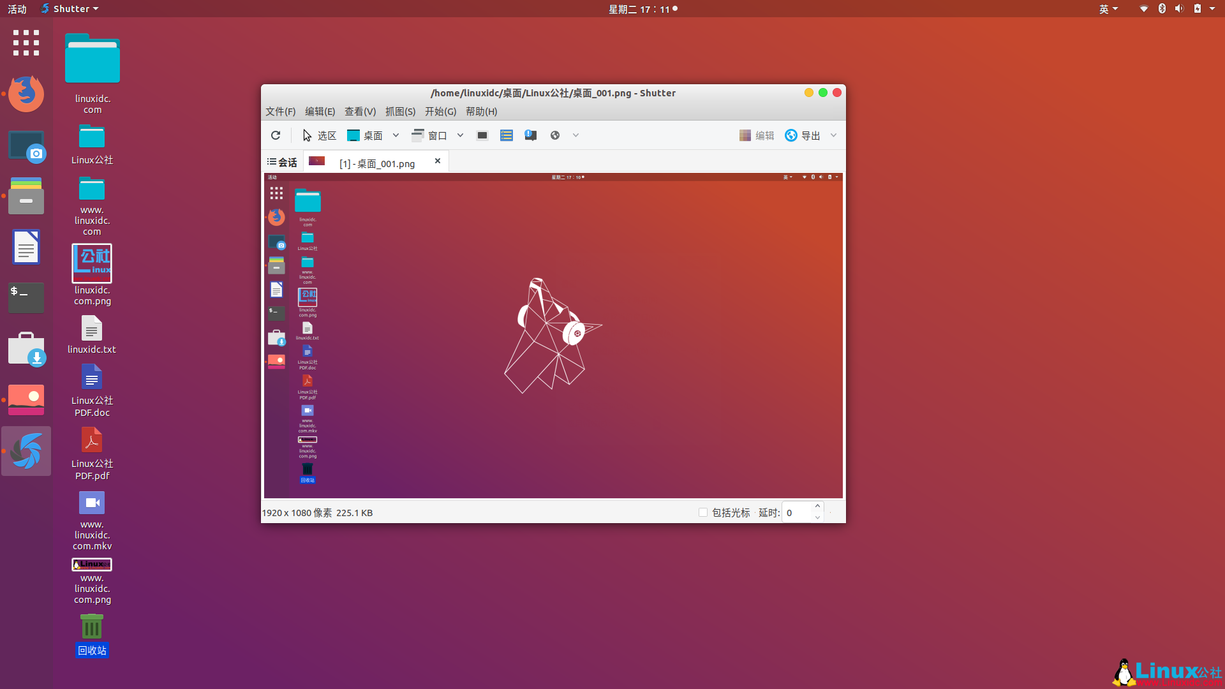Click the 导出 export button

point(803,135)
